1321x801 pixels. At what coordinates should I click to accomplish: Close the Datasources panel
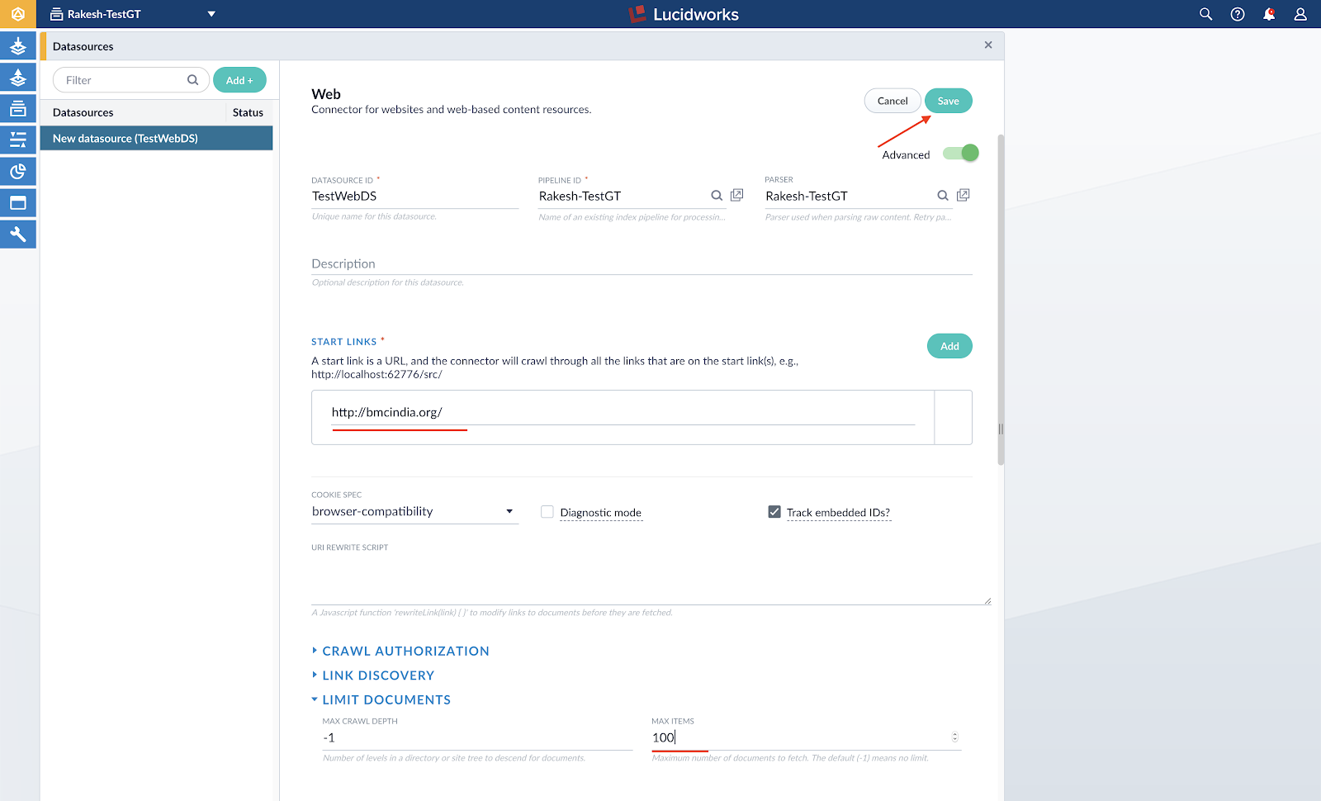click(x=988, y=45)
